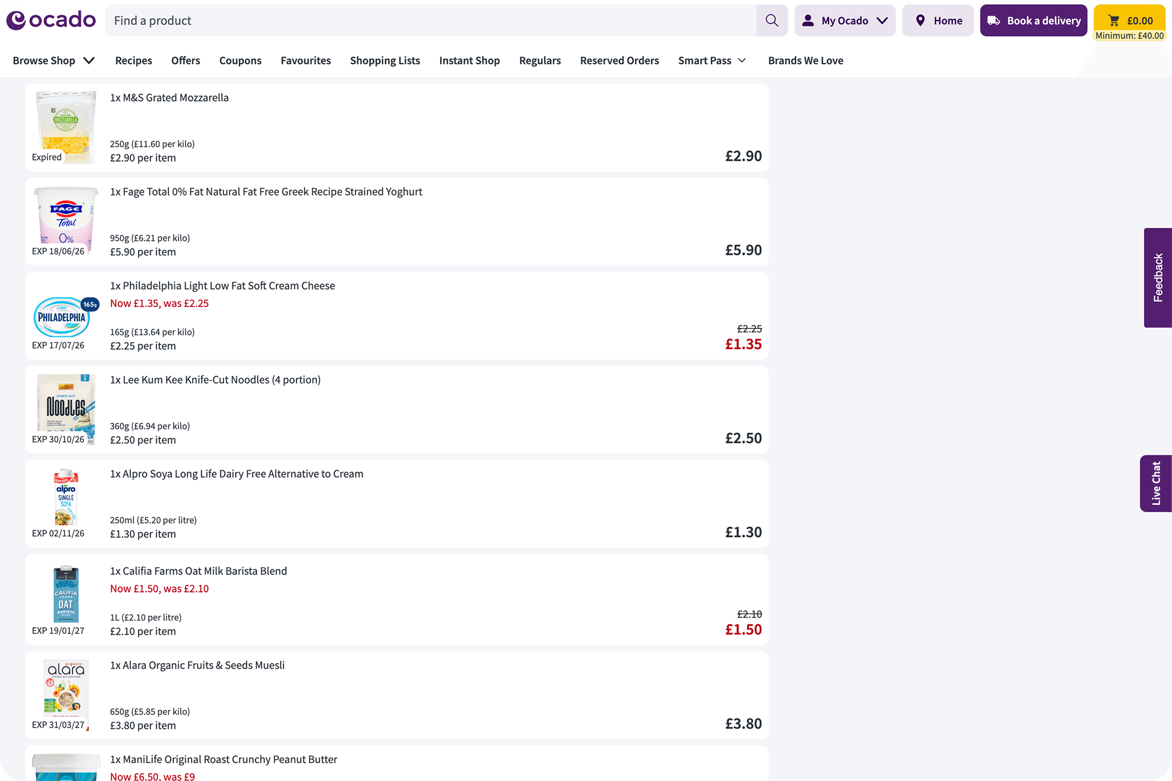Click the £5.90 yoghurt price

pos(743,250)
